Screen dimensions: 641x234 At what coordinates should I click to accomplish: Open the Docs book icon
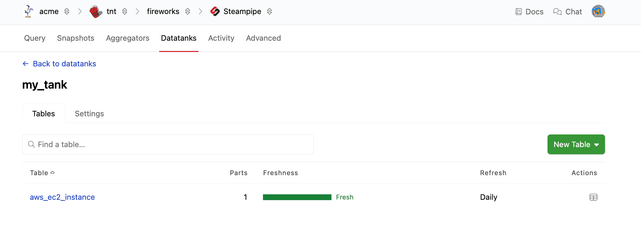pyautogui.click(x=519, y=12)
